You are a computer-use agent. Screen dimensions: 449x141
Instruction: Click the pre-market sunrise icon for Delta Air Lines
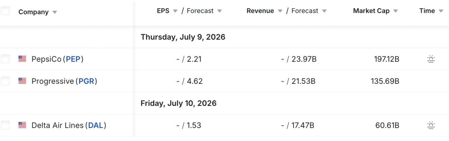click(x=431, y=125)
